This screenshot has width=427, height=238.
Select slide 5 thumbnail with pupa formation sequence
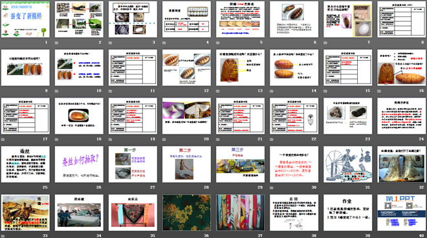coord(241,19)
